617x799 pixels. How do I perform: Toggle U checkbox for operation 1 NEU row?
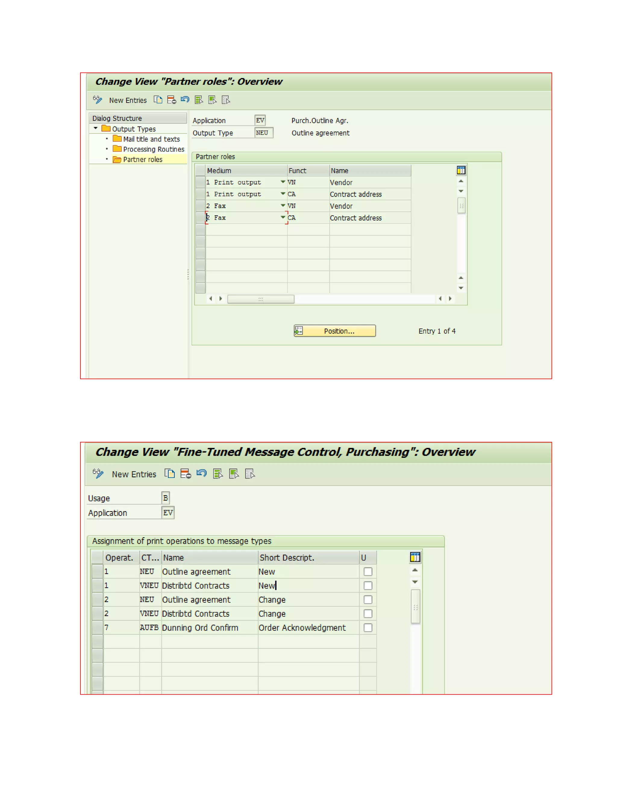(368, 571)
